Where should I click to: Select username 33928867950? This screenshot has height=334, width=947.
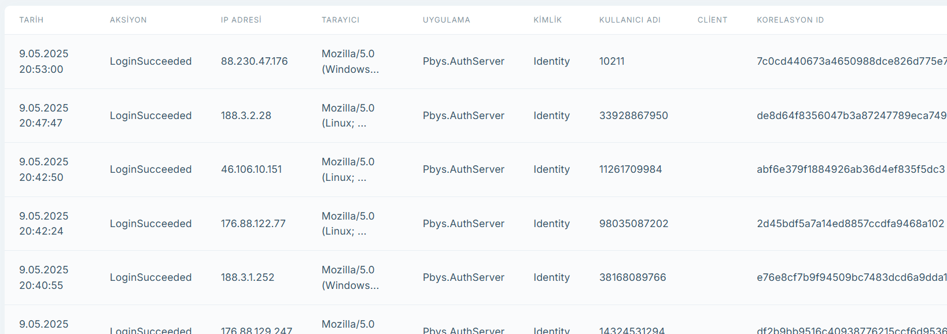coord(633,116)
